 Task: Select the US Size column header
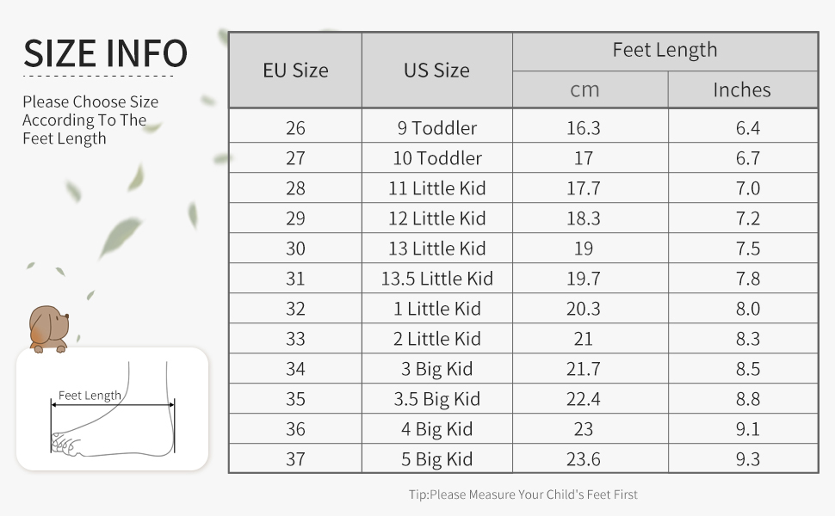point(436,71)
